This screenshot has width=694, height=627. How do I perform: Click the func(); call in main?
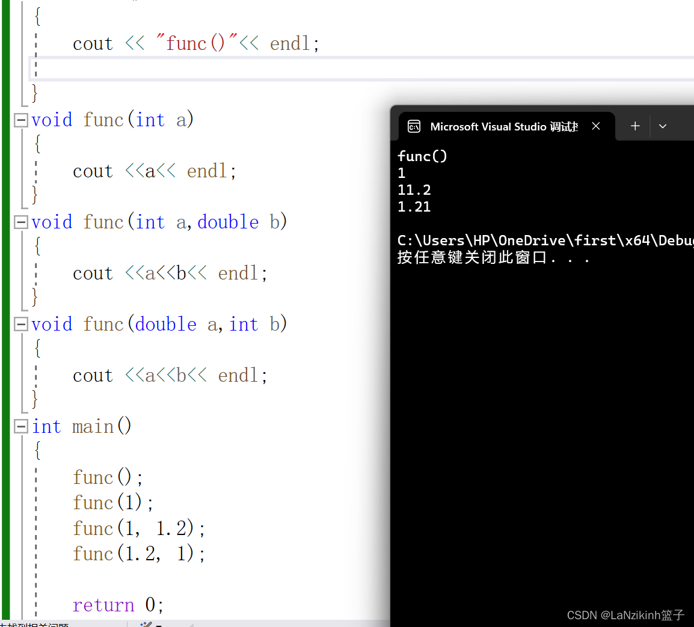coord(108,477)
